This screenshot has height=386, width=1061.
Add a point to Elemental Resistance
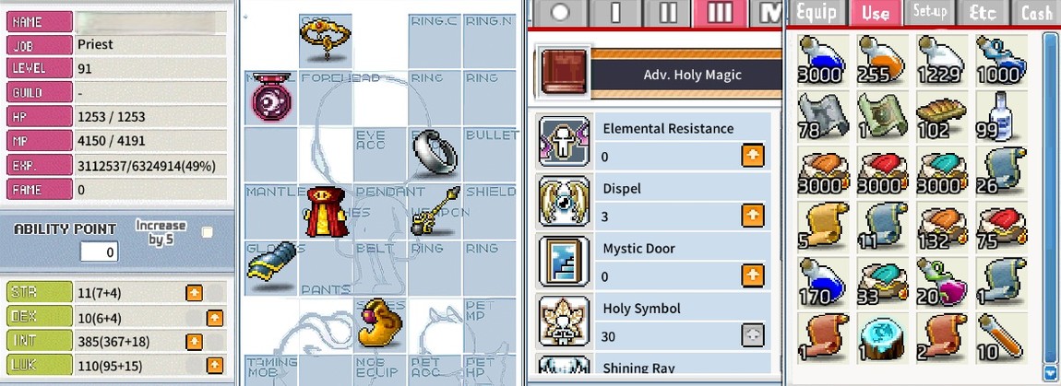coord(753,157)
